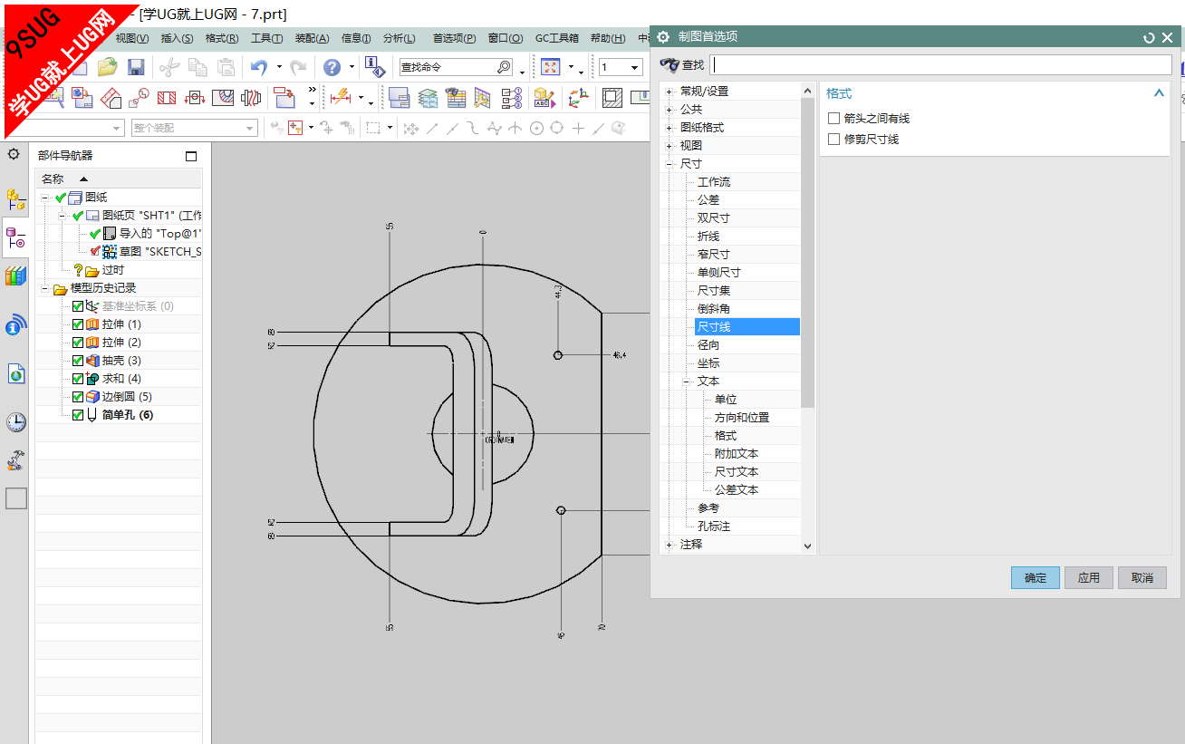
Task: Open the Reuse Library books sidebar icon
Action: pyautogui.click(x=15, y=276)
